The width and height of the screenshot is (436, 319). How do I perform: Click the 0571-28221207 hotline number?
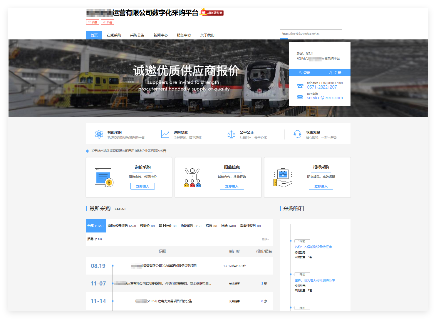322,87
